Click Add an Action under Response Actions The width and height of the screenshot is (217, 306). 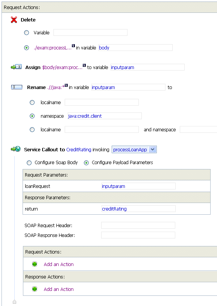(59, 289)
